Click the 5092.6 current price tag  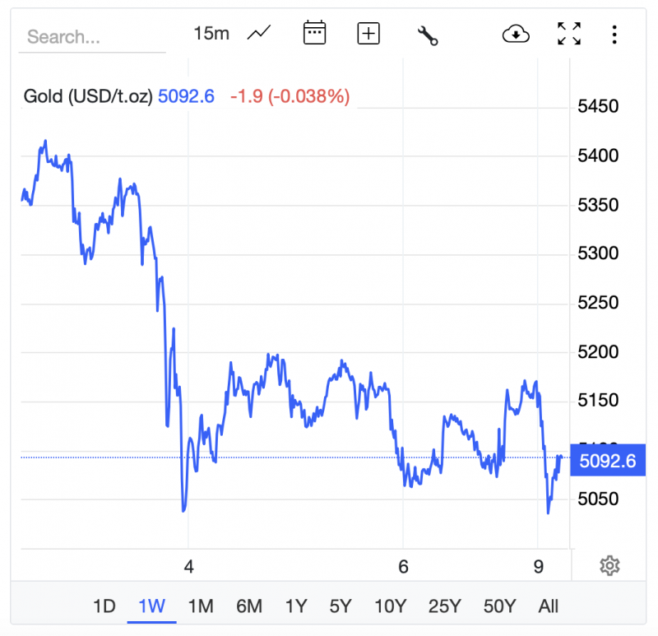(x=608, y=461)
